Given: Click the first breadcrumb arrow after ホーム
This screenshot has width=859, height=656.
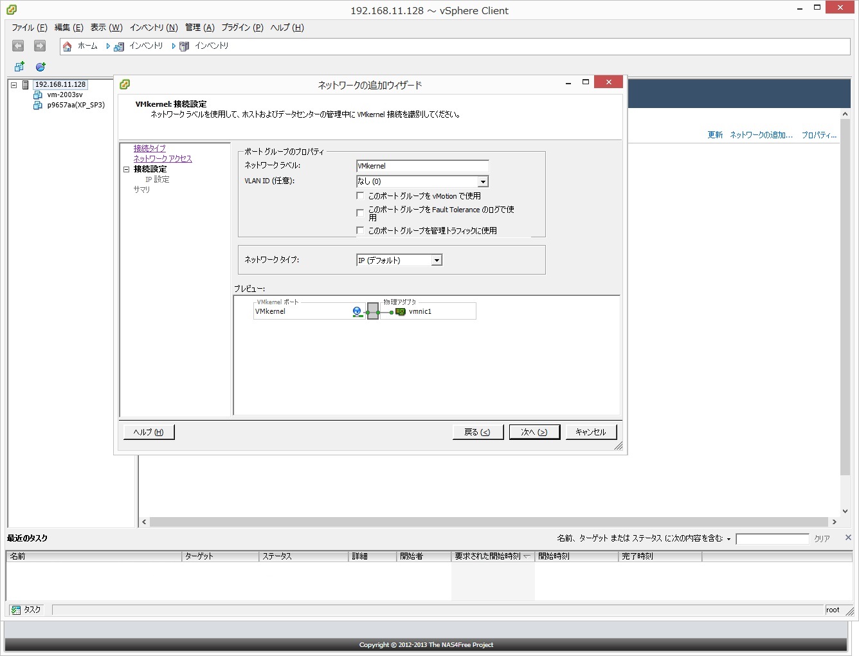Looking at the screenshot, I should (x=108, y=46).
